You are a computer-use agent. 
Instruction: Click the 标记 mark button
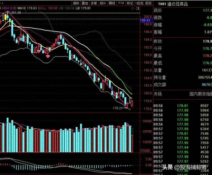130,3
